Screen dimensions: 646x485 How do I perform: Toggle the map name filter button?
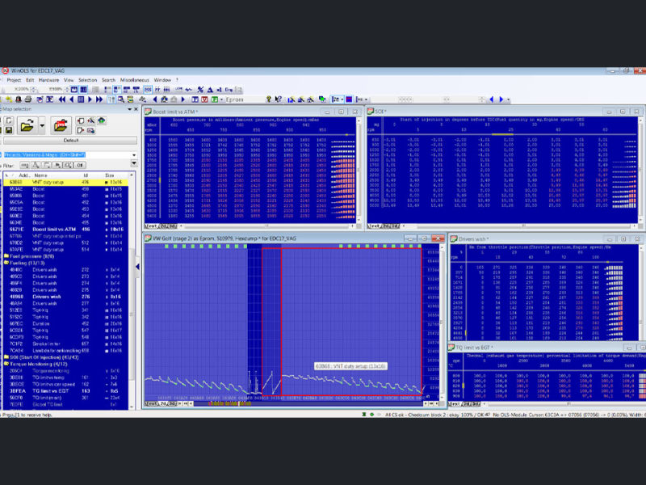coord(35,165)
